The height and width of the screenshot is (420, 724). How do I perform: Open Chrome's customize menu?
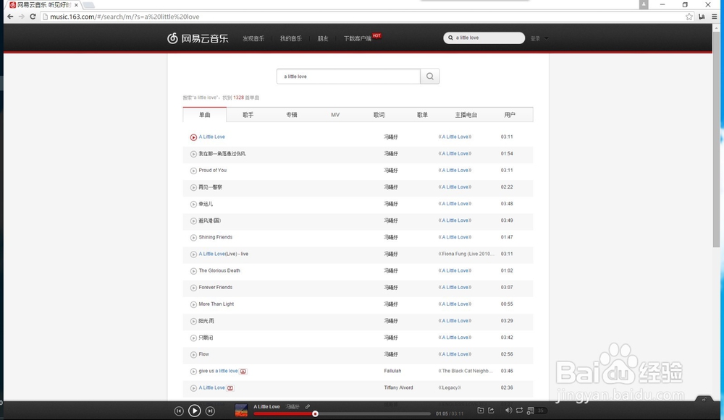[715, 16]
